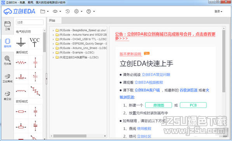The image size is (232, 141).
Task: Open the 工程 project panel
Action: coord(7,26)
